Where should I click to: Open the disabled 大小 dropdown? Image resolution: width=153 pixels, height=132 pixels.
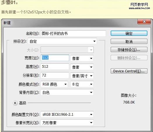pos(67,50)
